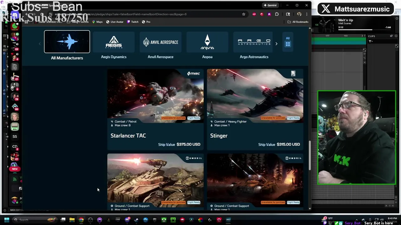This screenshot has height=225, width=401.
Task: Click Flight Ready badge on Starlancer TAC
Action: (x=194, y=118)
